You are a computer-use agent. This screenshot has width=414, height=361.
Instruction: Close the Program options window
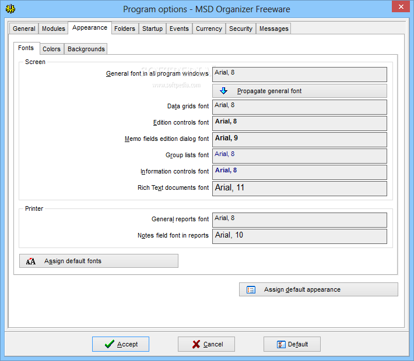coord(401,6)
